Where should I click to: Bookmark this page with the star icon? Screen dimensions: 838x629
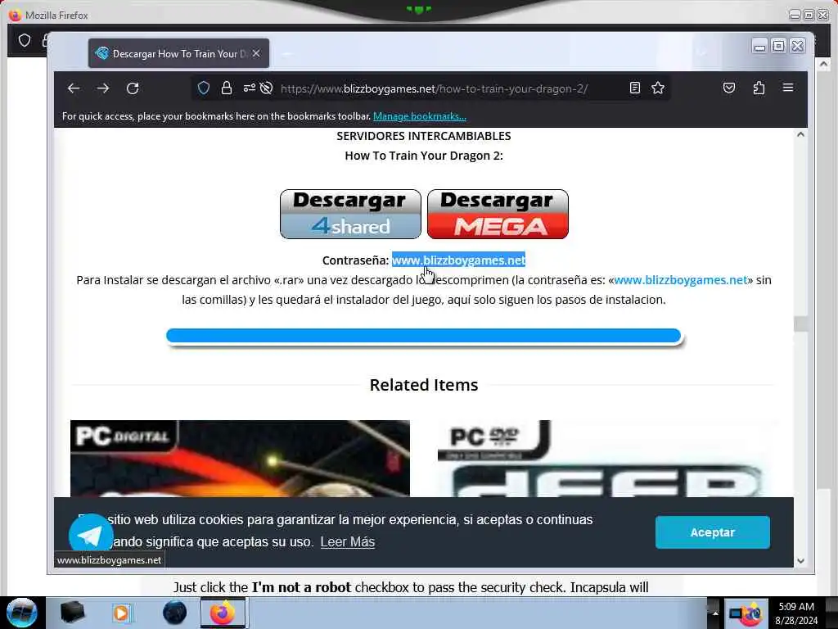pos(658,88)
